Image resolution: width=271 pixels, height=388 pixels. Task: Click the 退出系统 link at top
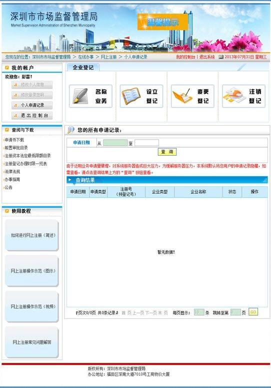[207, 57]
